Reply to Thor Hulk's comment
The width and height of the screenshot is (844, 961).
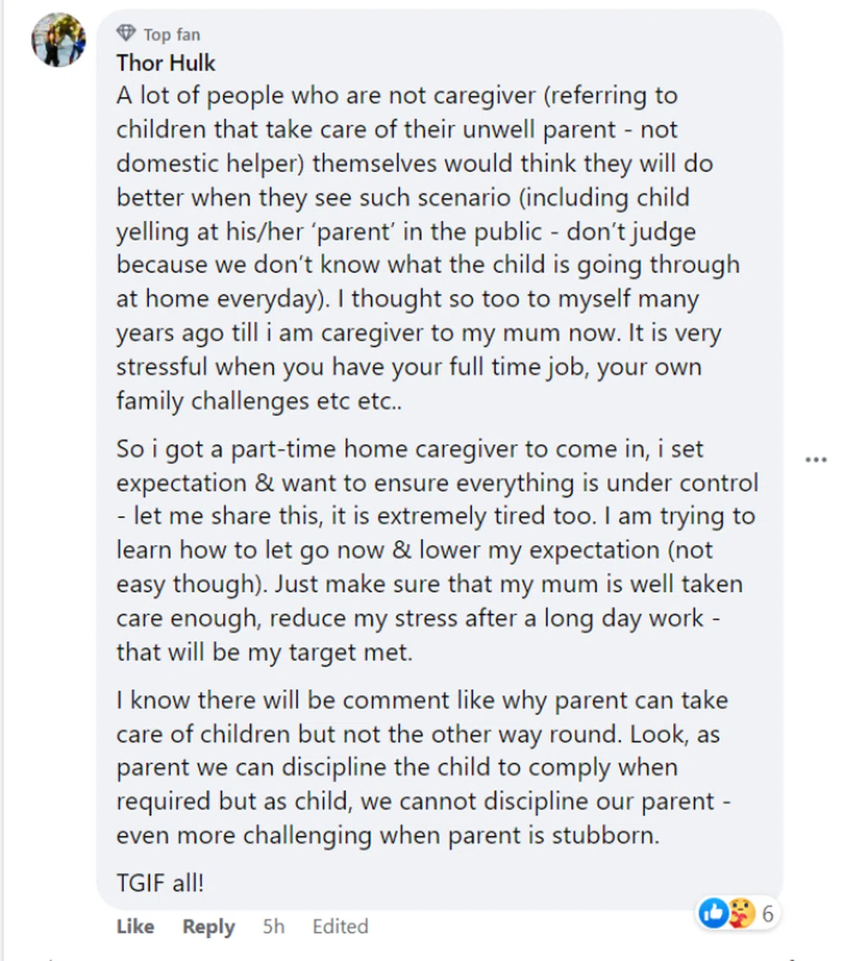208,926
